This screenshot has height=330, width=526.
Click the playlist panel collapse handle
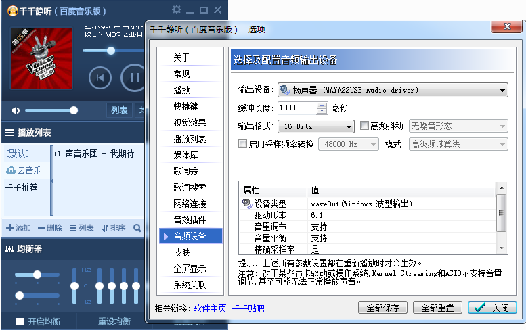pos(51,181)
